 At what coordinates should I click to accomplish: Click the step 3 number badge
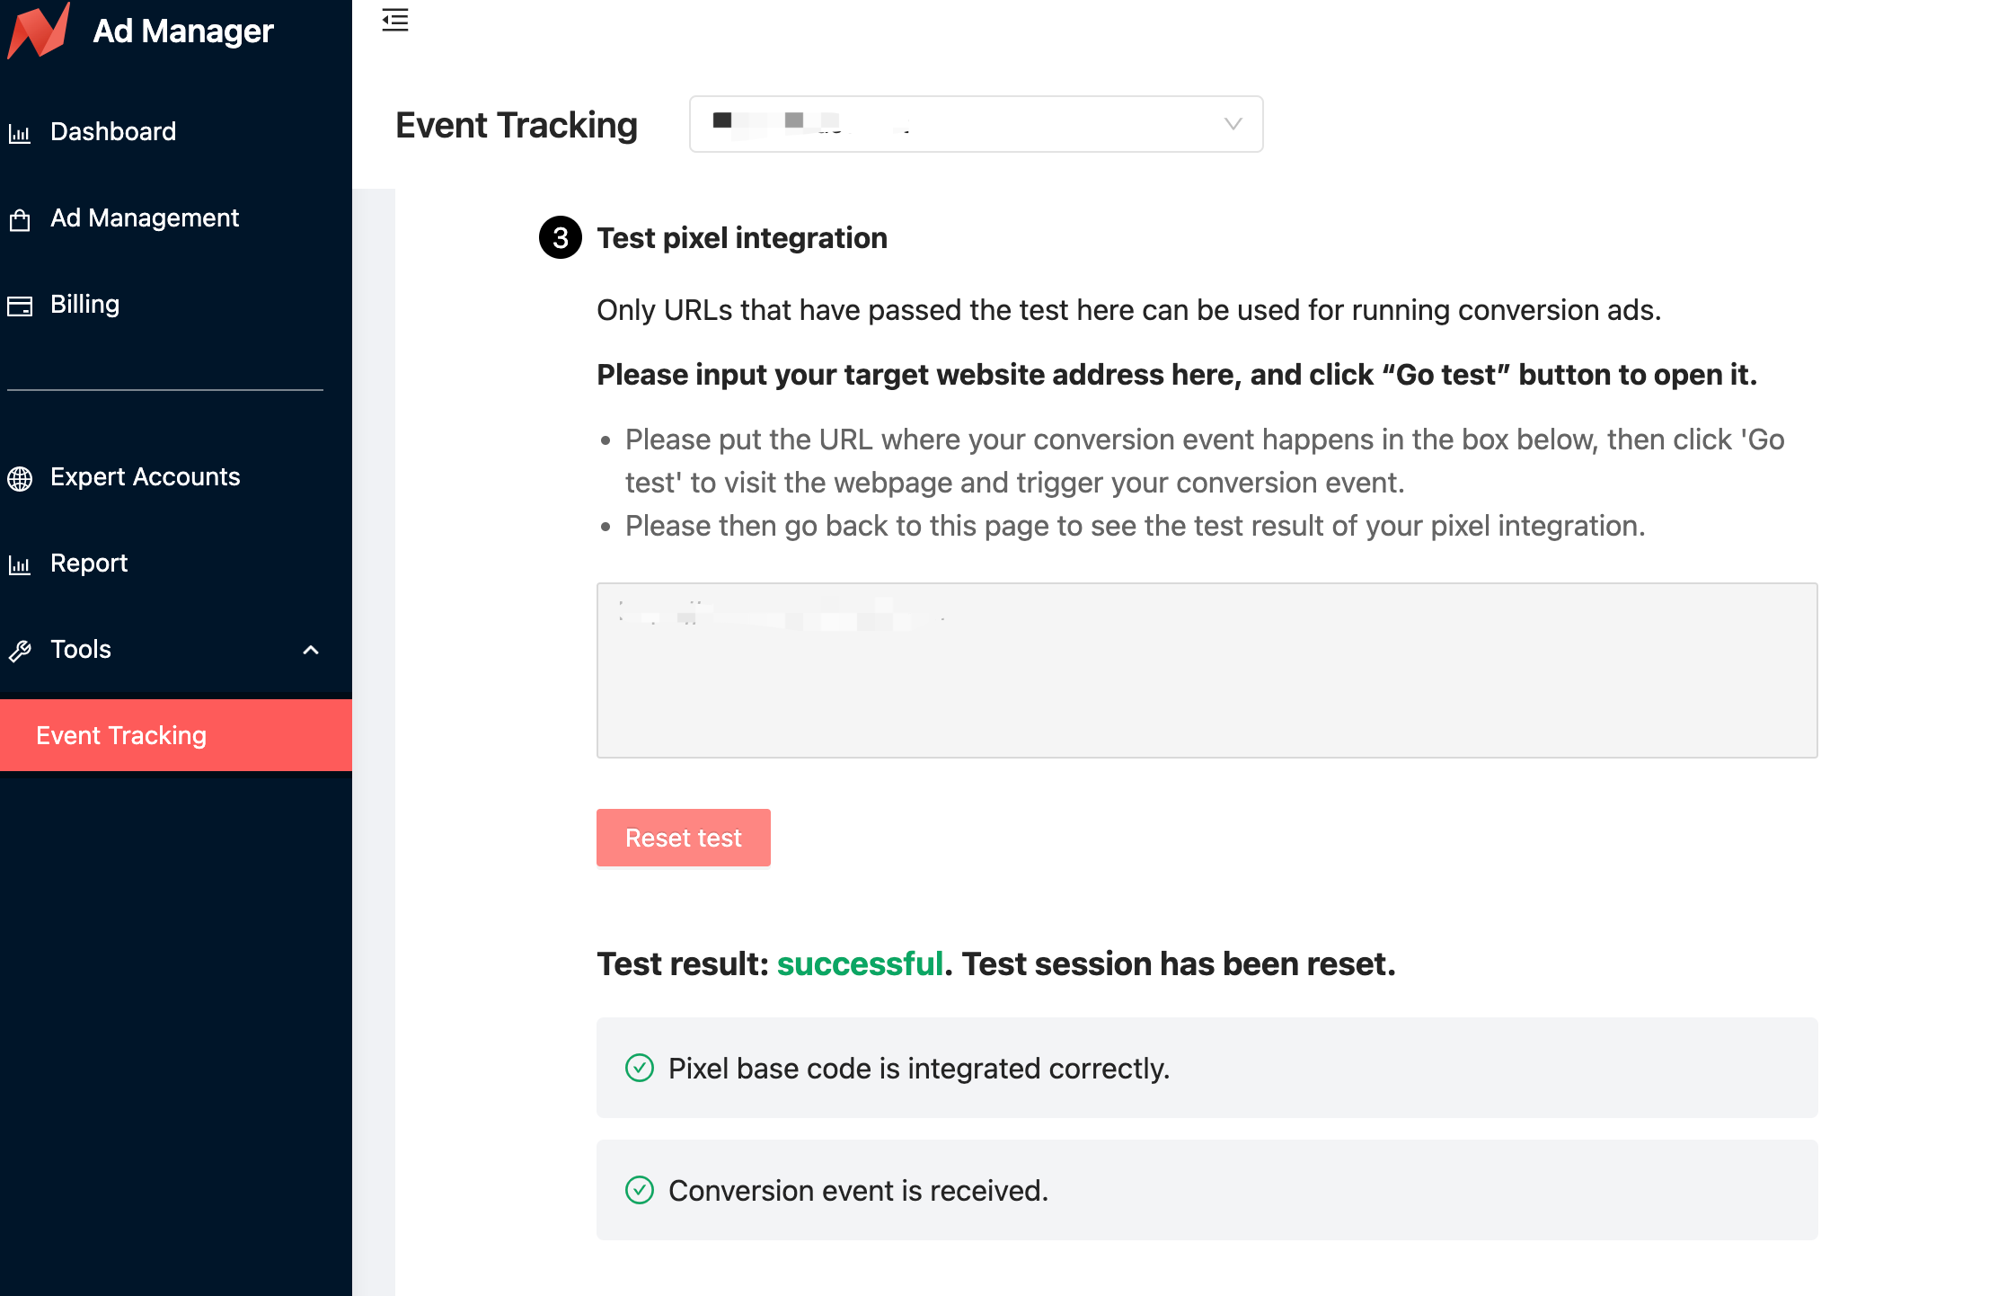[561, 237]
